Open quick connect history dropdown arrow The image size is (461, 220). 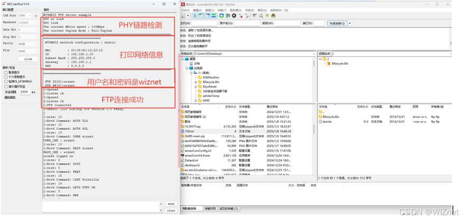pos(350,23)
